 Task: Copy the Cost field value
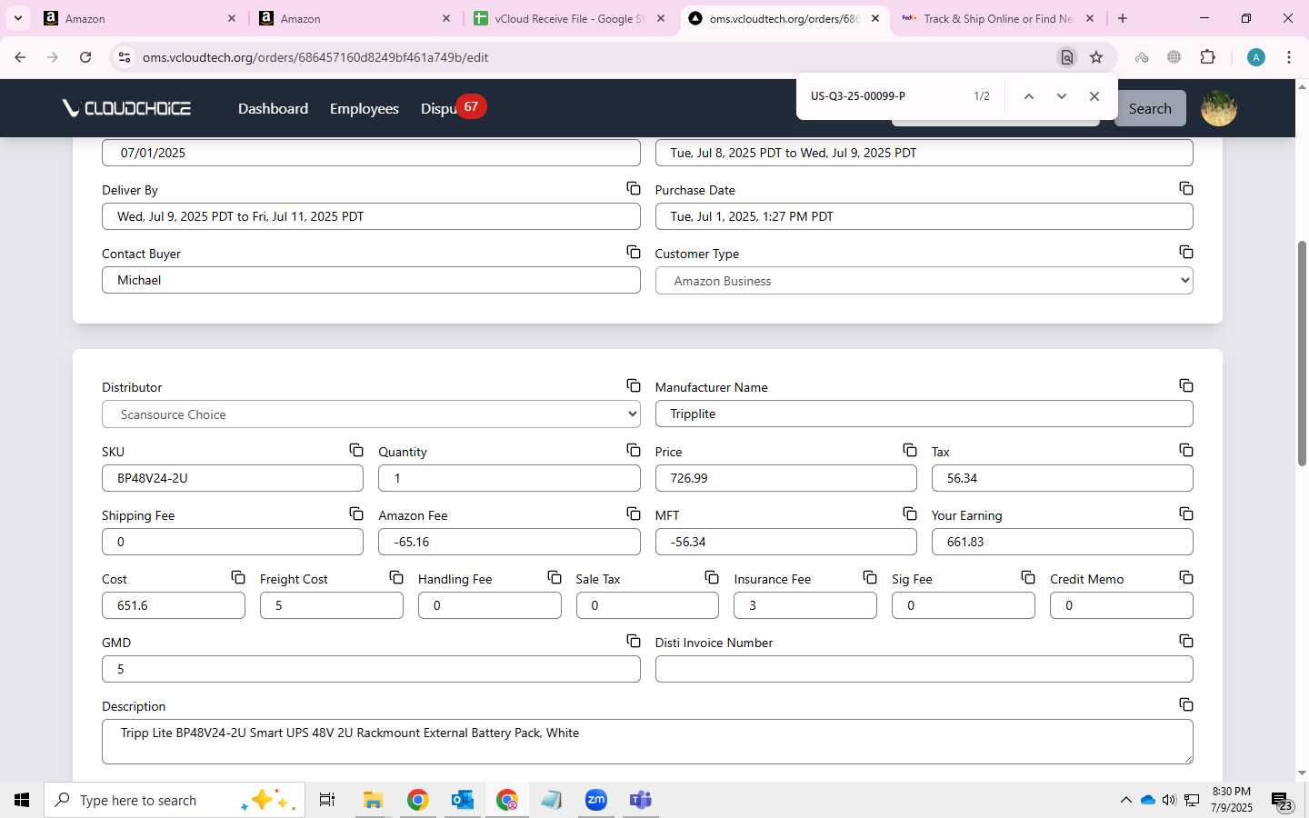[238, 577]
